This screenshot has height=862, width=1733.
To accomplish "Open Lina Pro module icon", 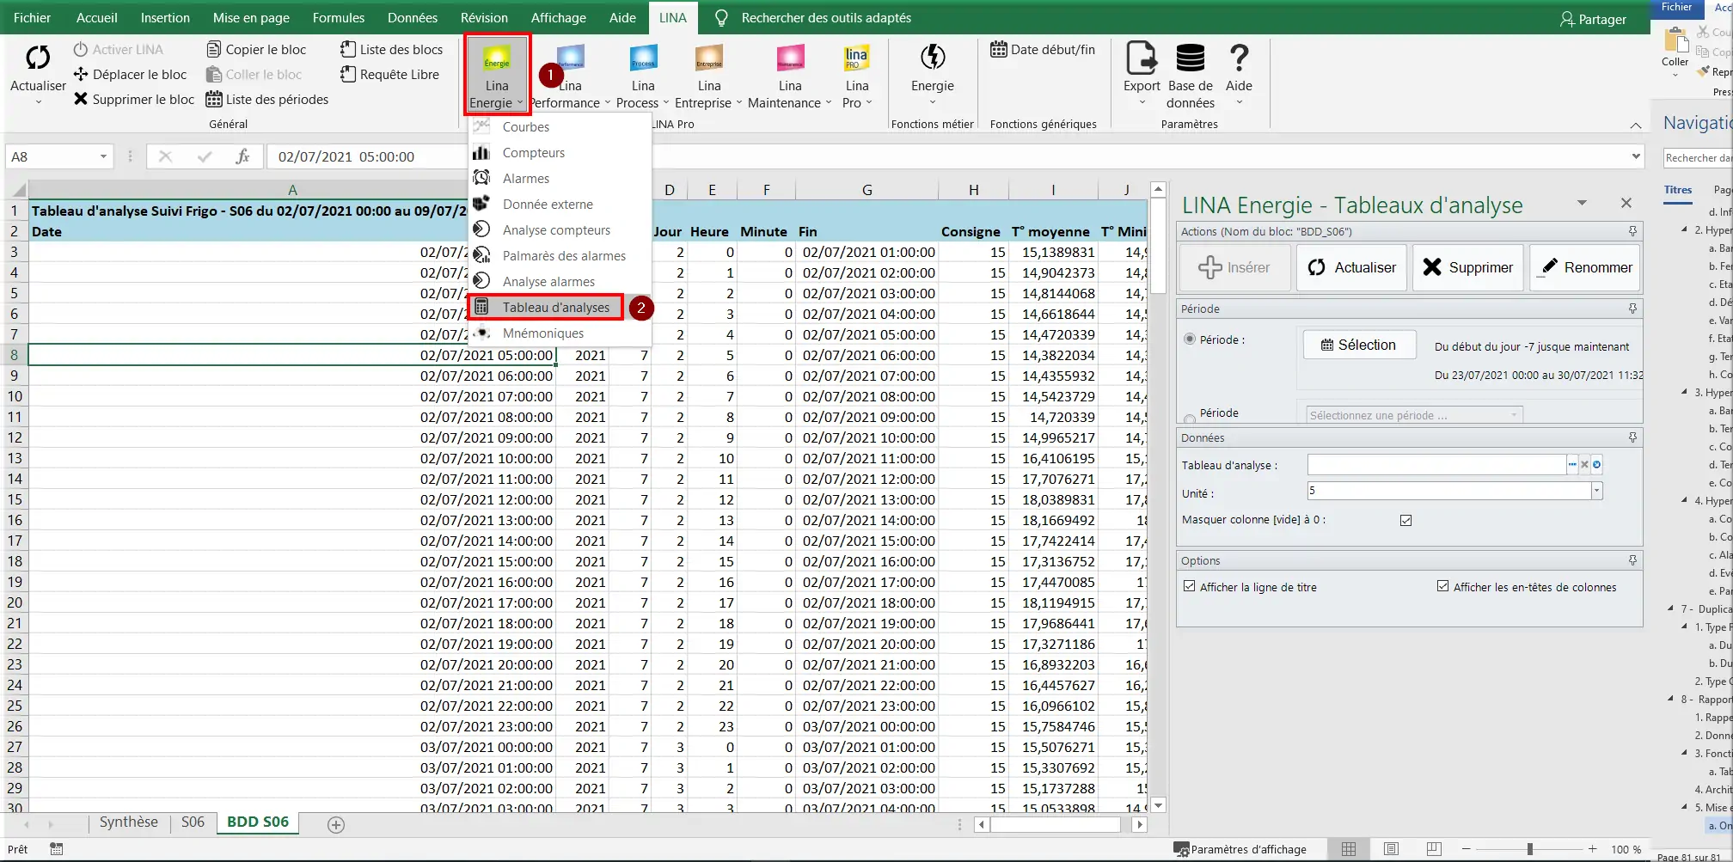I will pos(856,58).
